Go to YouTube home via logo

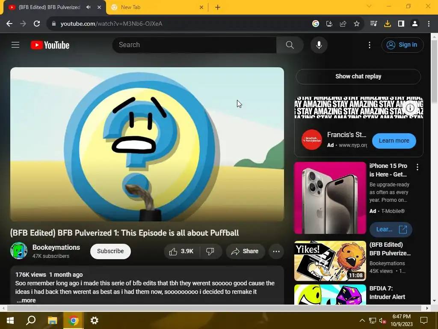50,45
